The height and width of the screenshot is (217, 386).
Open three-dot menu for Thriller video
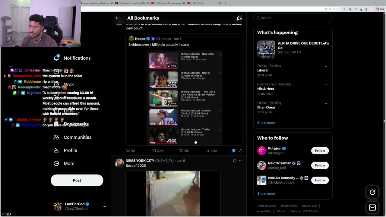(220, 130)
